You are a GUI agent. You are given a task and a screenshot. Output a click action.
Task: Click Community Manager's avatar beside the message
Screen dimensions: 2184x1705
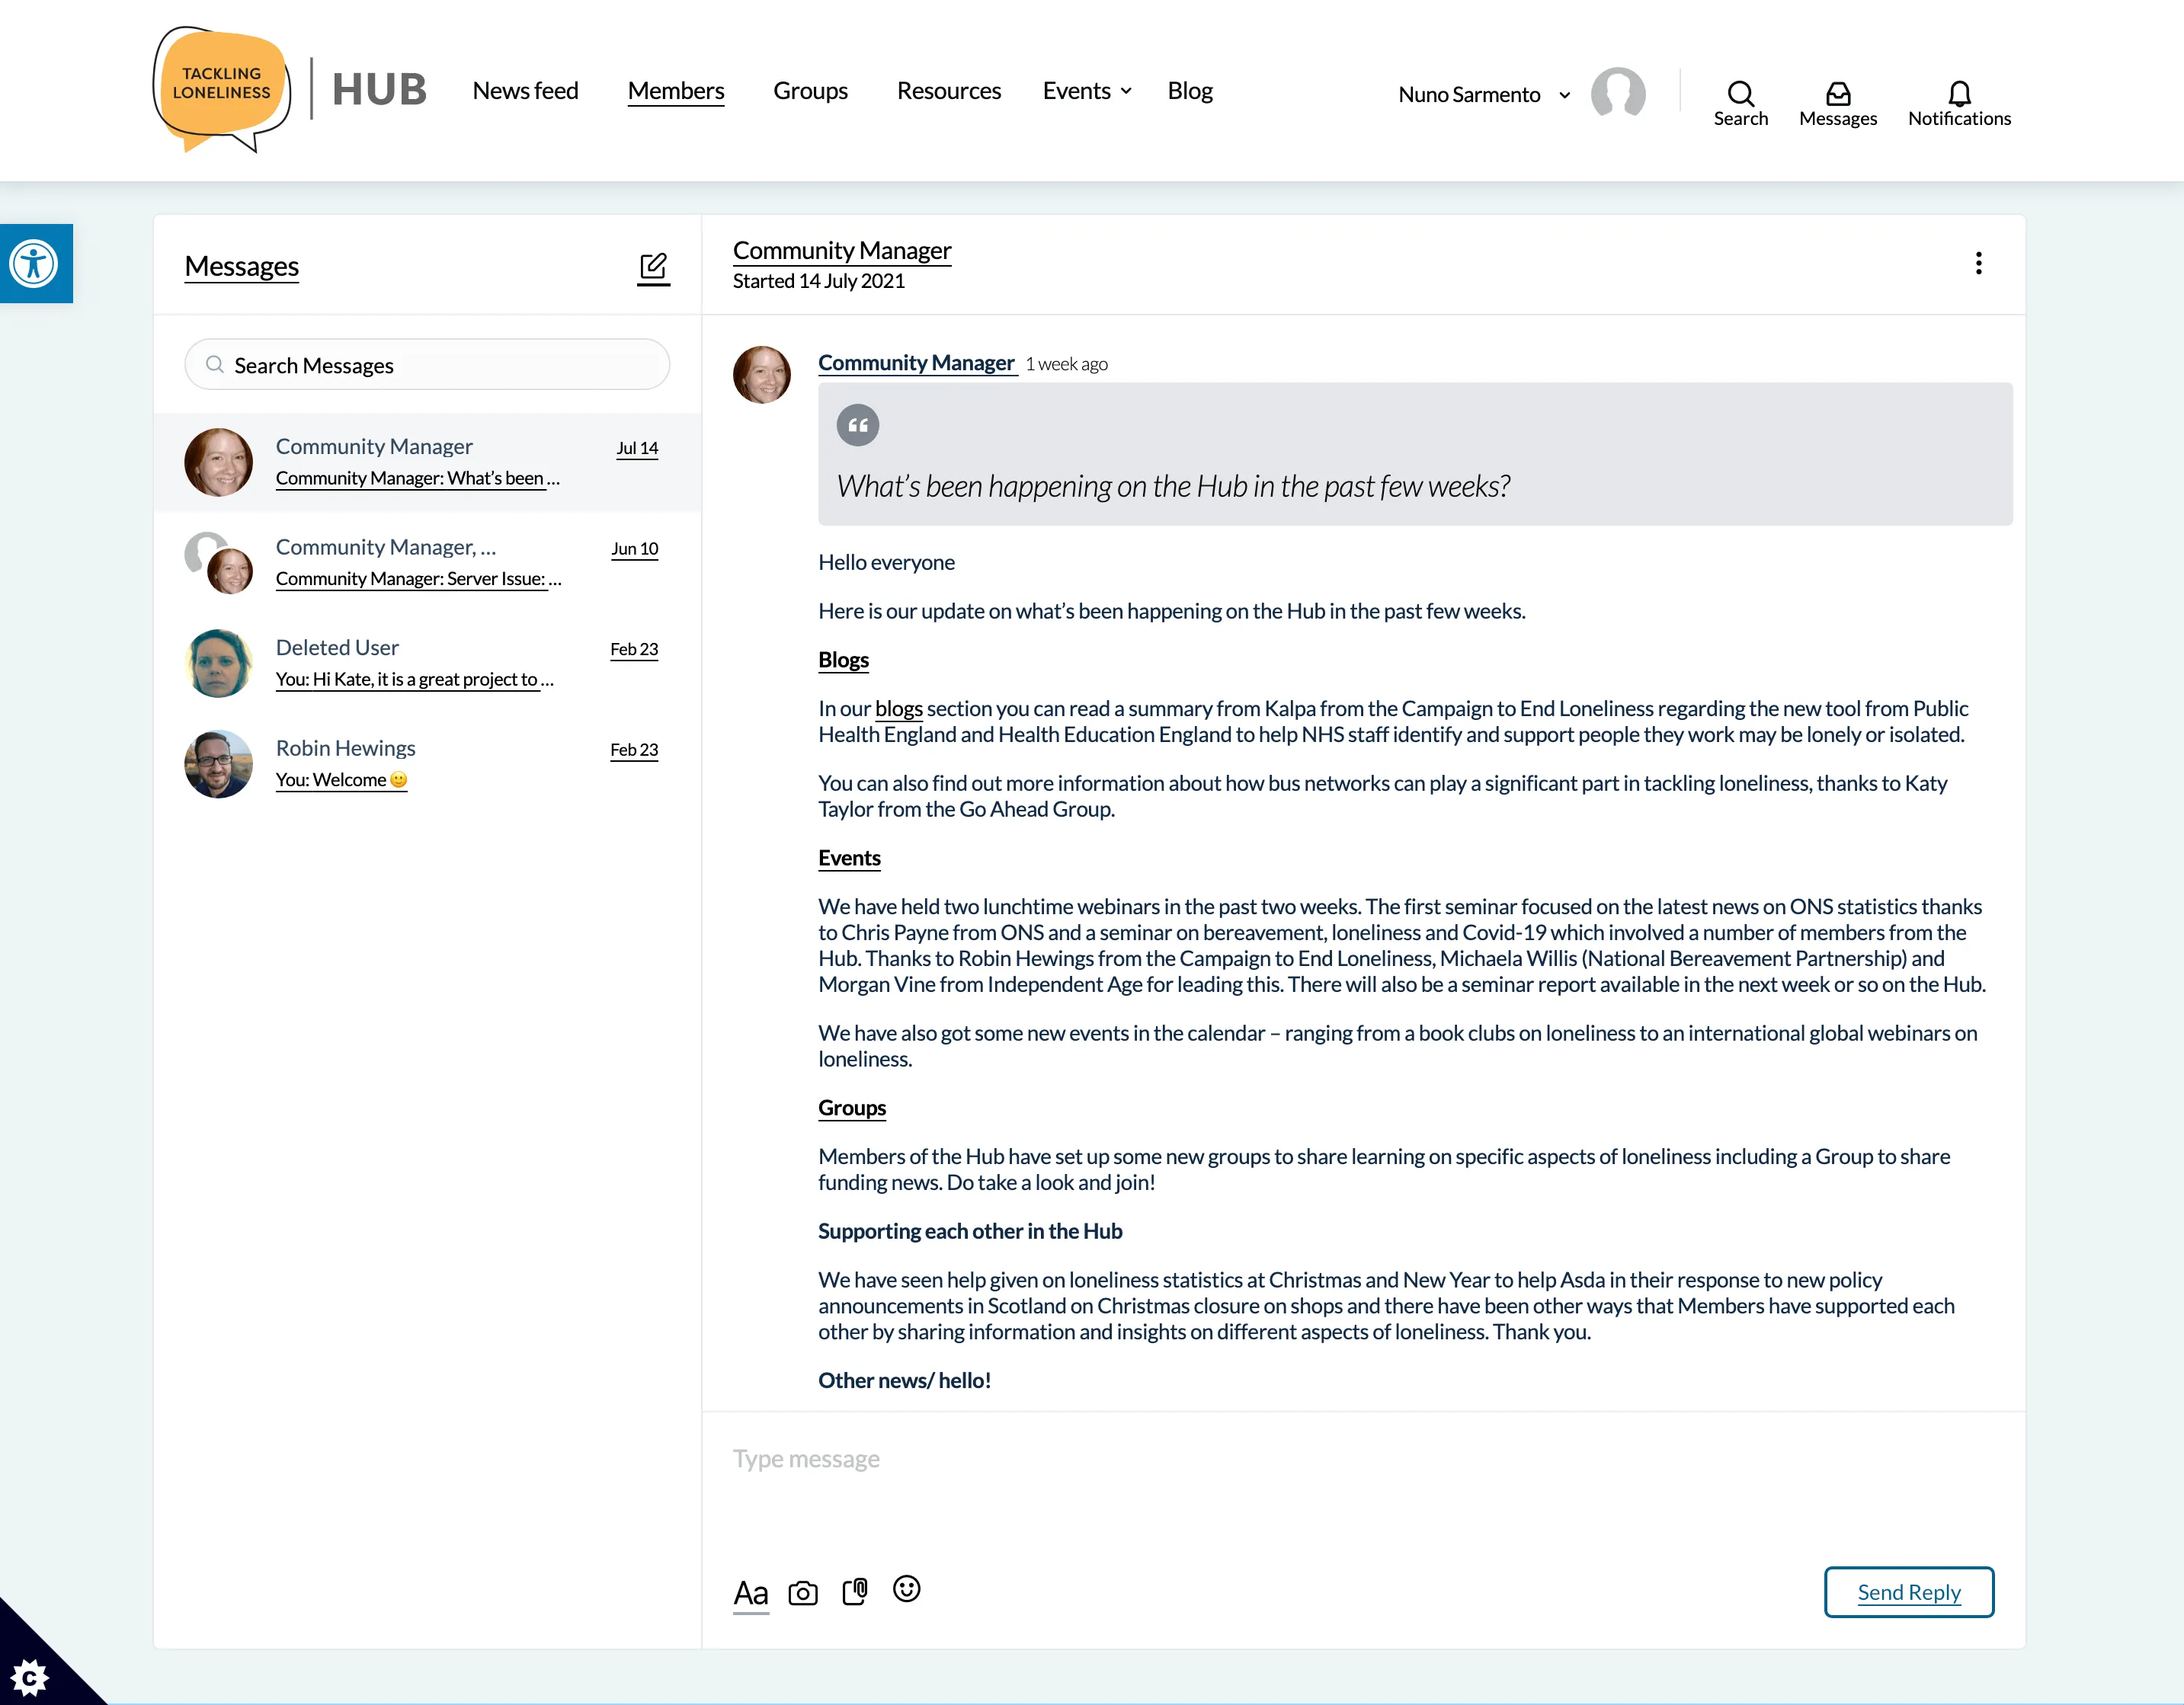pyautogui.click(x=762, y=375)
